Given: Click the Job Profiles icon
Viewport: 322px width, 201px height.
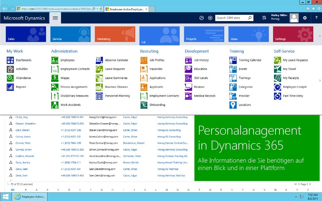Looking at the screenshot, I should tap(144, 60).
